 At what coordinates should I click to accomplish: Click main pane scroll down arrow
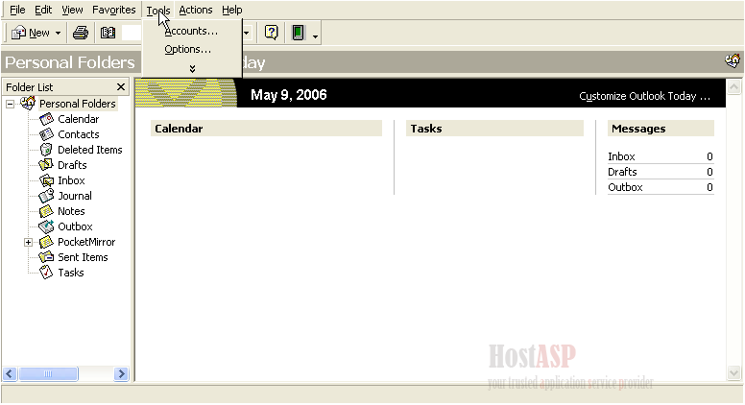[733, 373]
